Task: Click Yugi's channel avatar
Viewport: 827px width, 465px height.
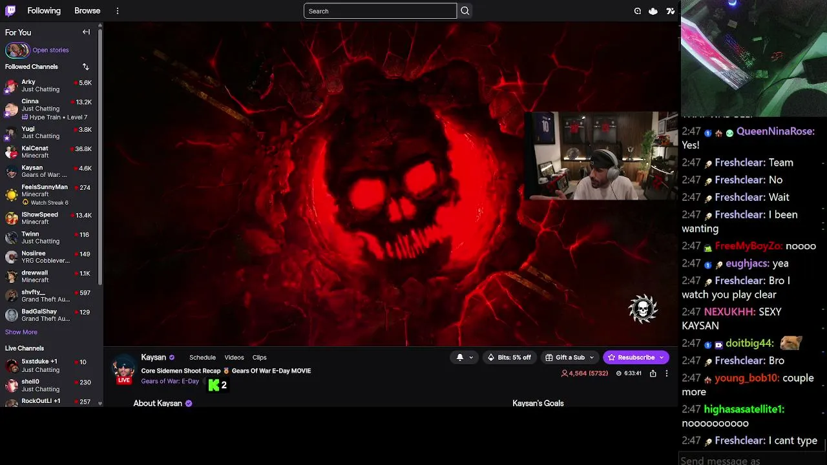Action: click(11, 132)
